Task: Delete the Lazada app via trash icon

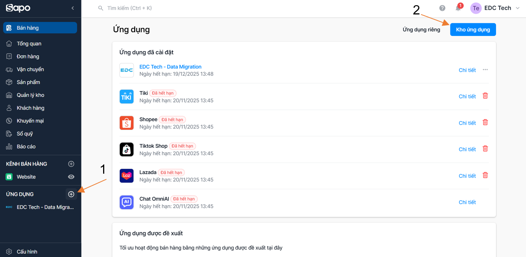Action: [x=485, y=175]
